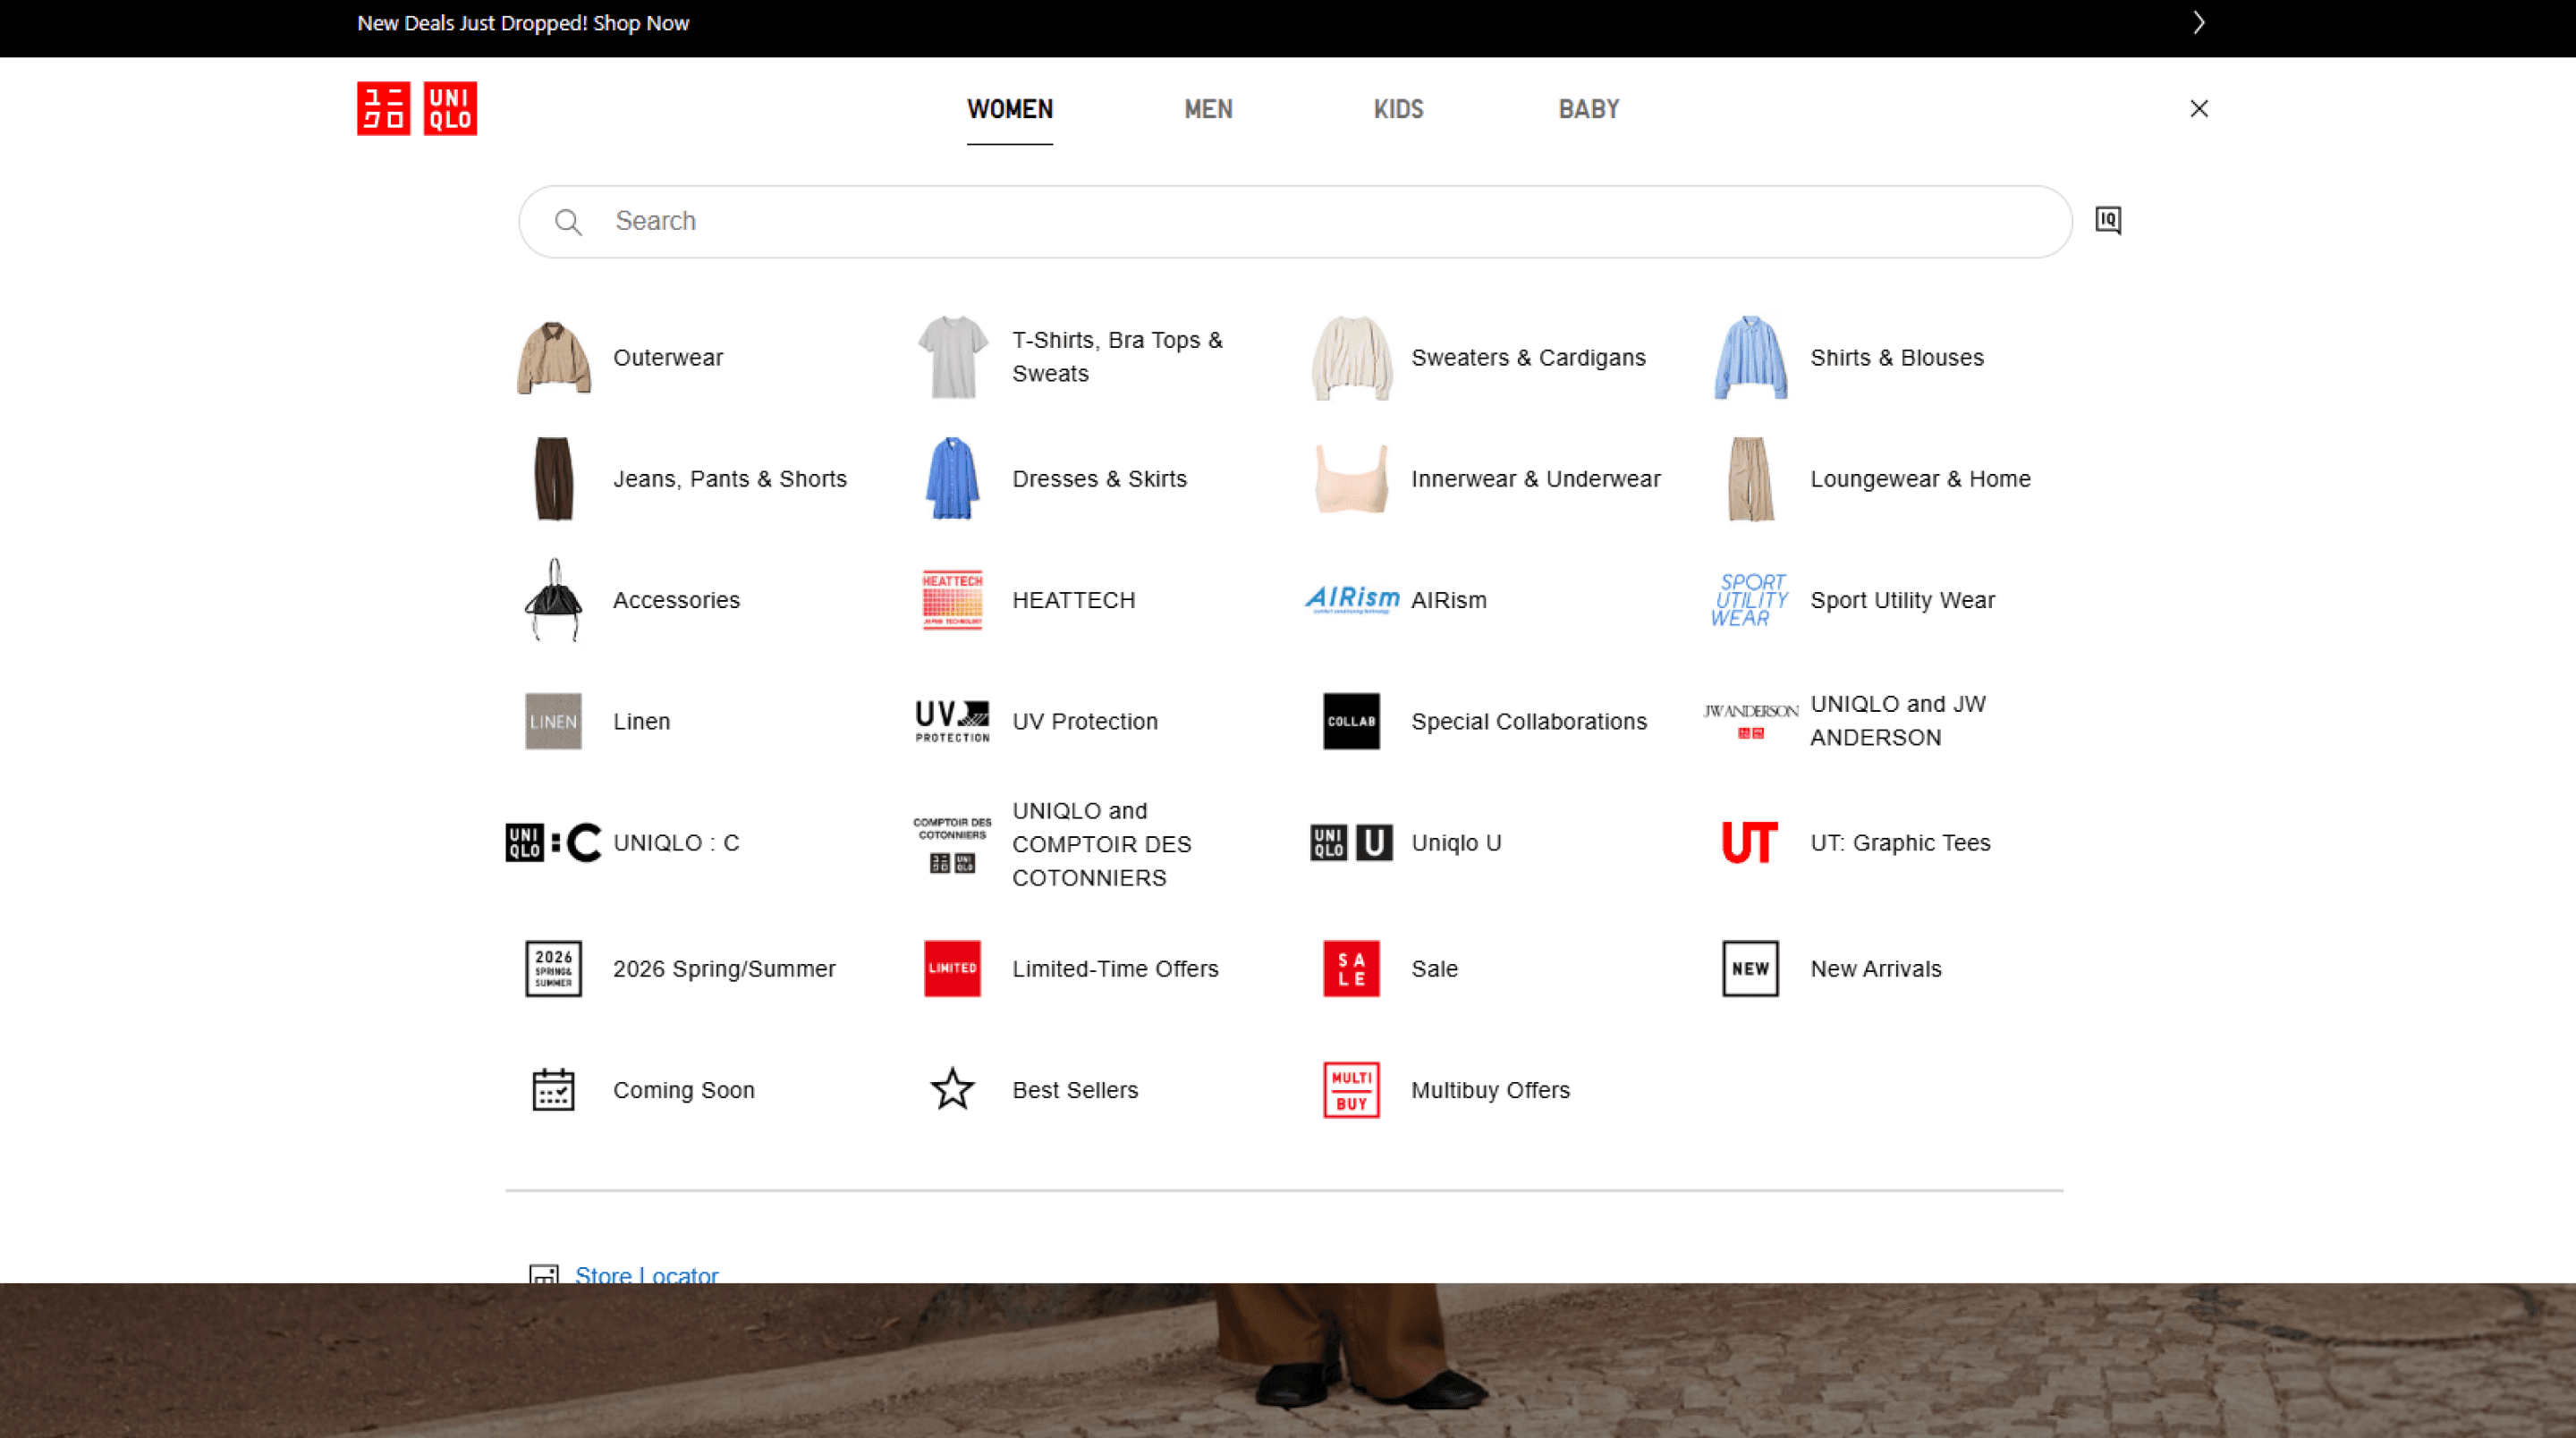
Task: Switch to the MEN tab
Action: tap(1208, 109)
